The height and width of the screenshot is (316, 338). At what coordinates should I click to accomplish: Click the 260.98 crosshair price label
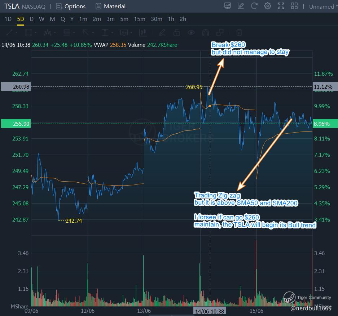pos(16,86)
